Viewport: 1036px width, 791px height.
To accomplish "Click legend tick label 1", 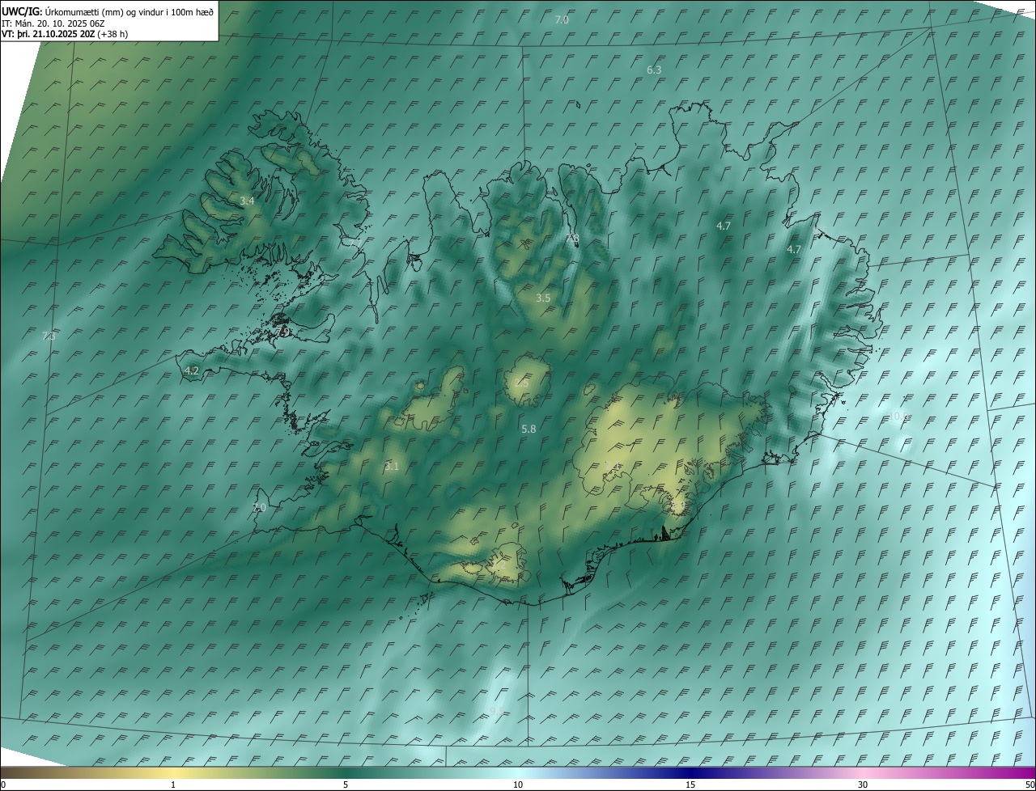I will click(x=173, y=785).
